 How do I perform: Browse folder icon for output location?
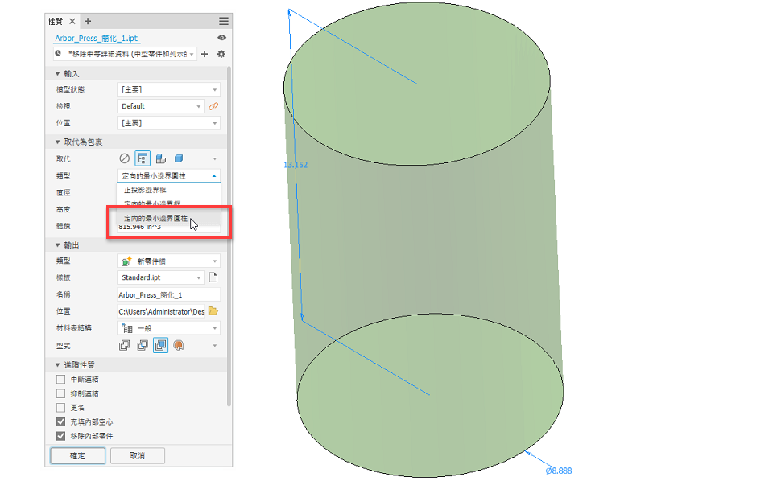click(x=213, y=311)
